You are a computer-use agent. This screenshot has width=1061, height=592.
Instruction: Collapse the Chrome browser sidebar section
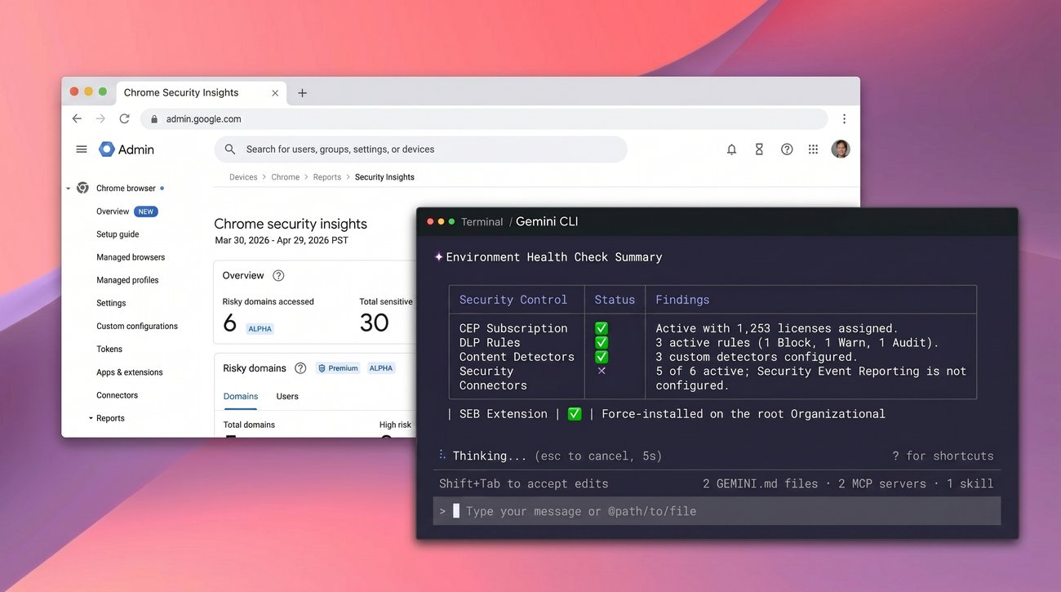(x=69, y=189)
